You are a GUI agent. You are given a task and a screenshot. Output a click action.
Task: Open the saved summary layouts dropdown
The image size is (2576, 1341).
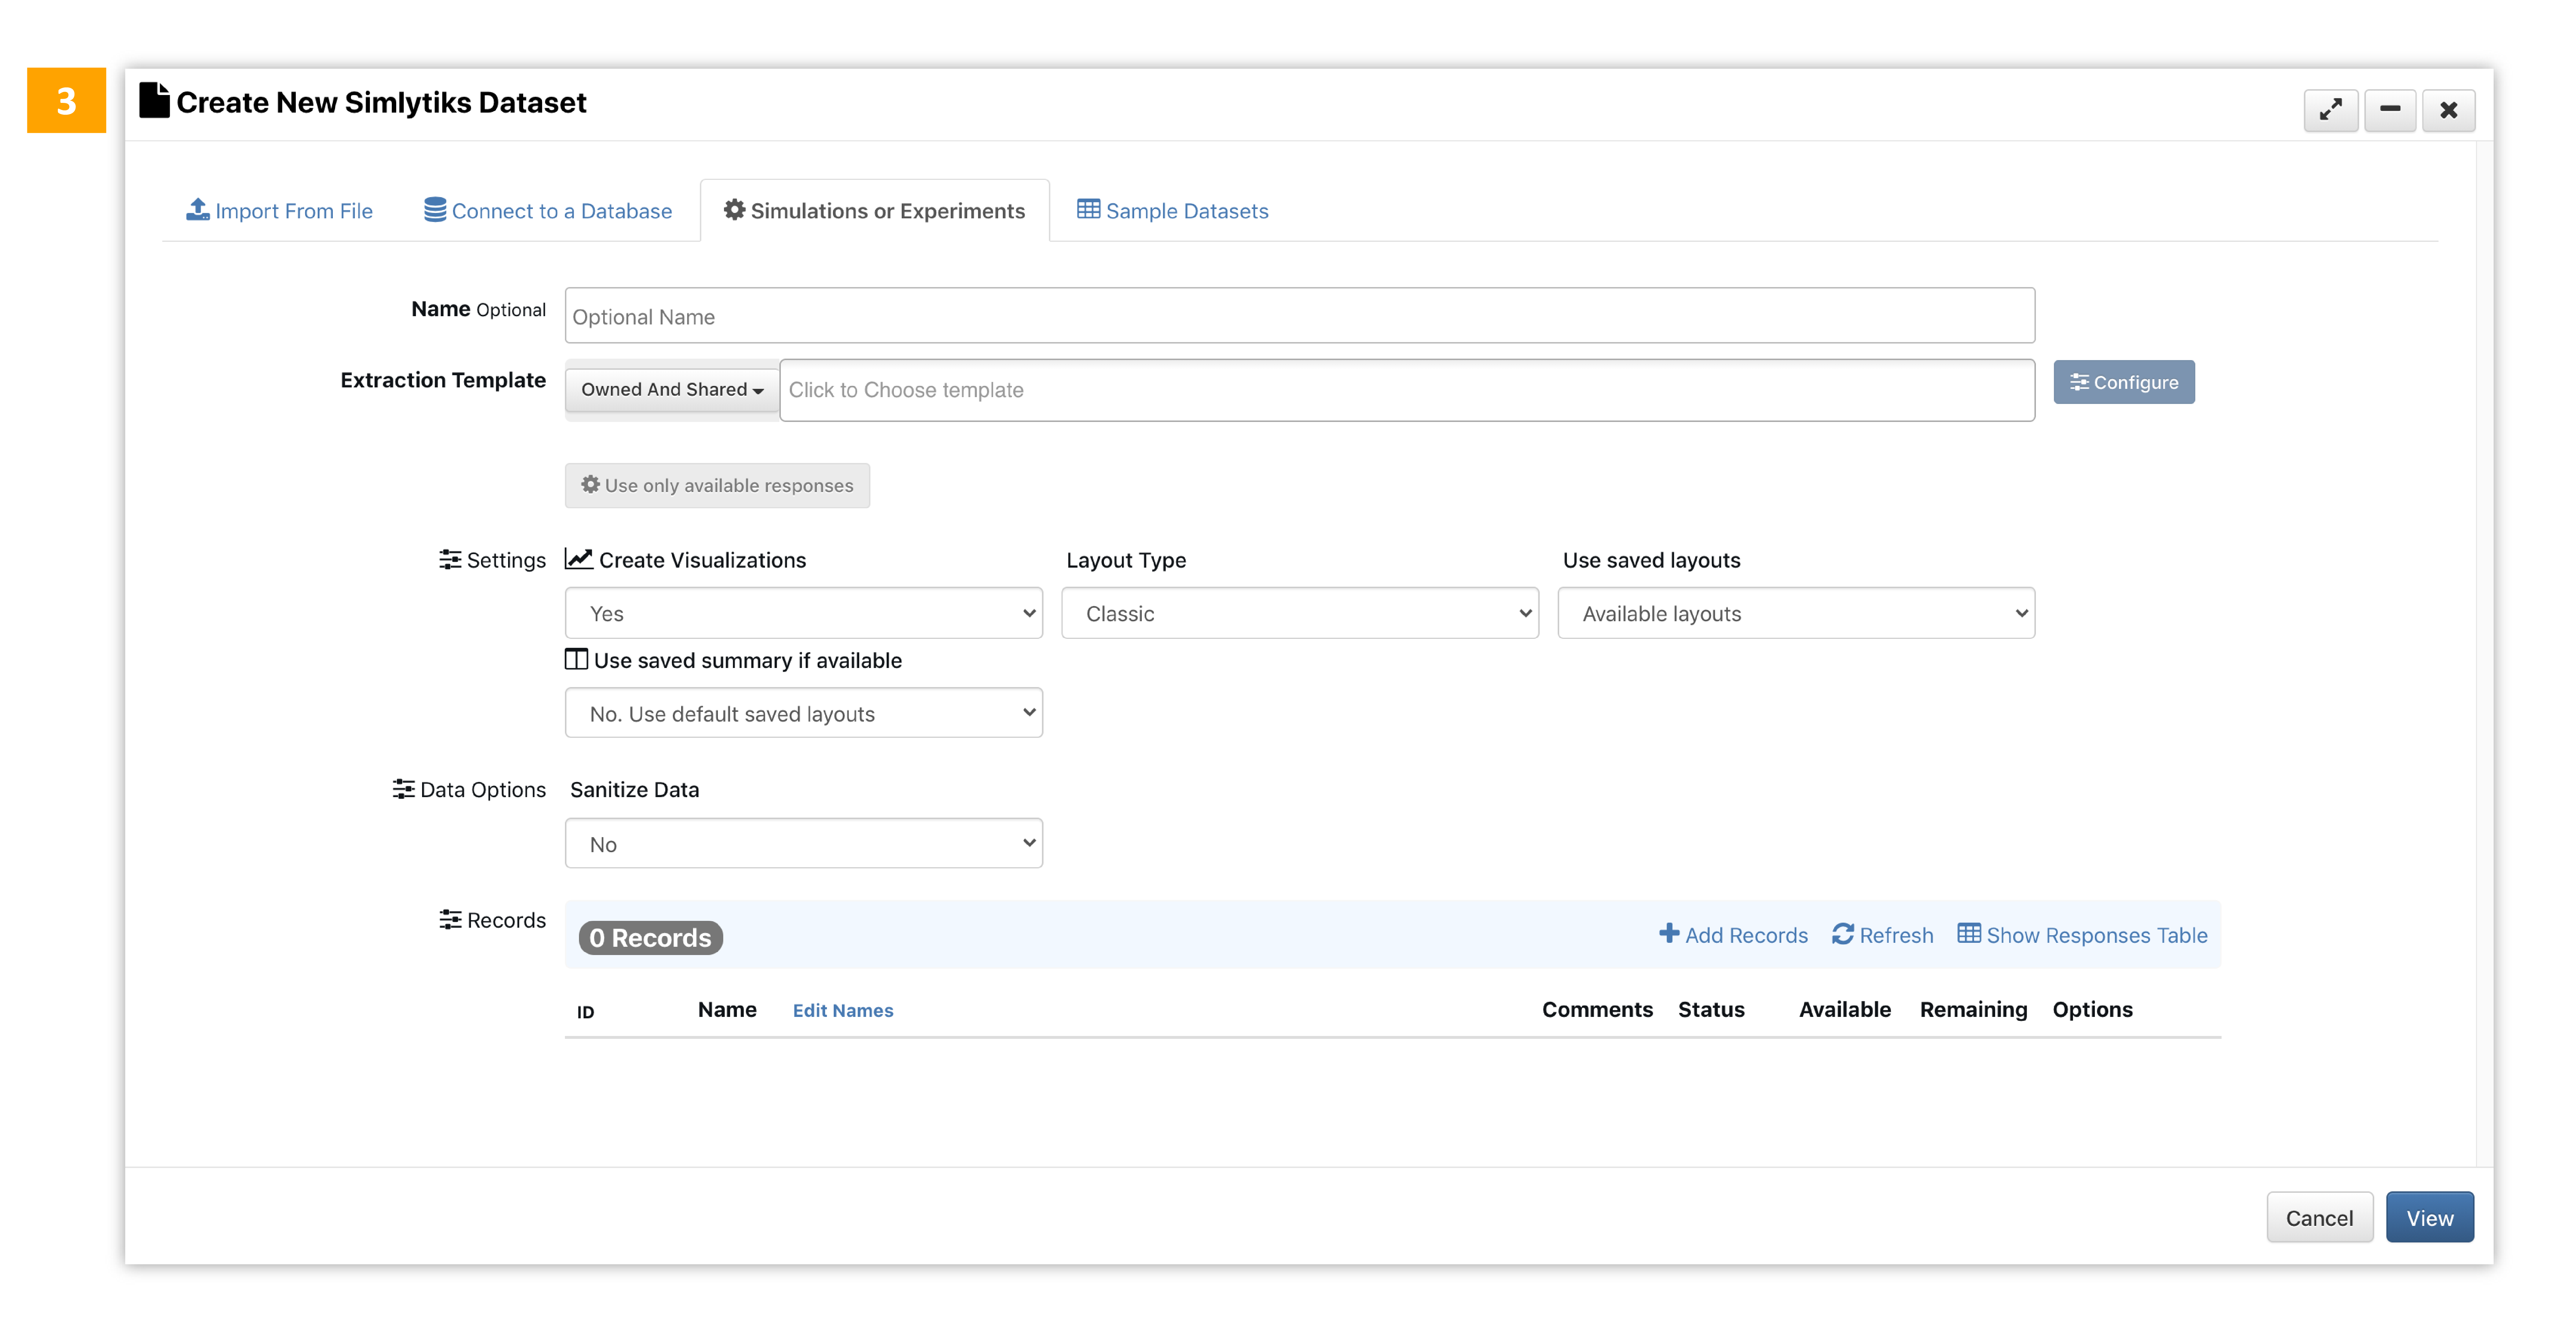(x=803, y=713)
